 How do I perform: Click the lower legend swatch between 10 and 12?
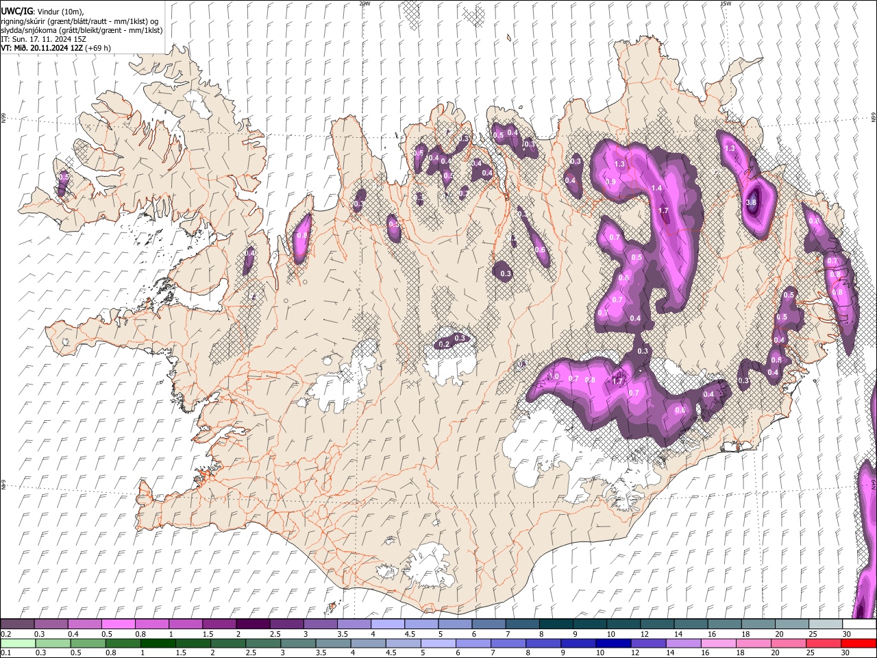point(613,643)
